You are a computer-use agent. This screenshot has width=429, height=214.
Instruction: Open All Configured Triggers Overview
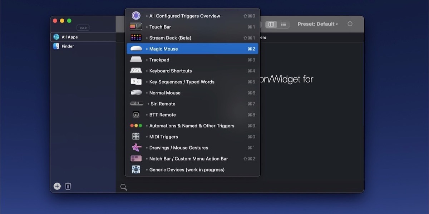click(184, 16)
